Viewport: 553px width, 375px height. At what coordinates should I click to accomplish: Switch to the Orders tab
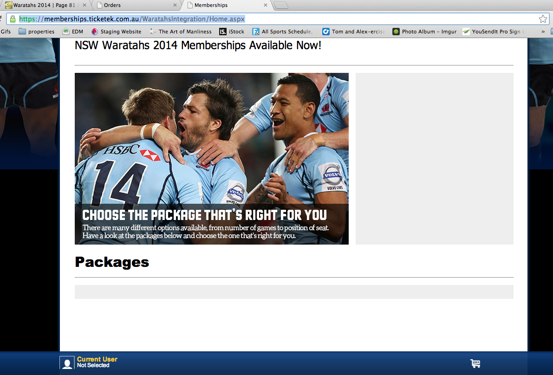(136, 5)
